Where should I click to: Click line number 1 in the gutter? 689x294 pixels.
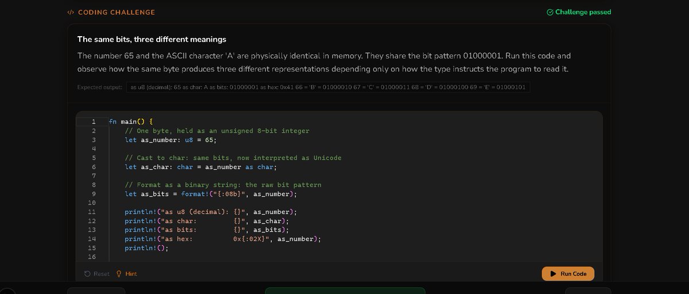click(x=94, y=122)
